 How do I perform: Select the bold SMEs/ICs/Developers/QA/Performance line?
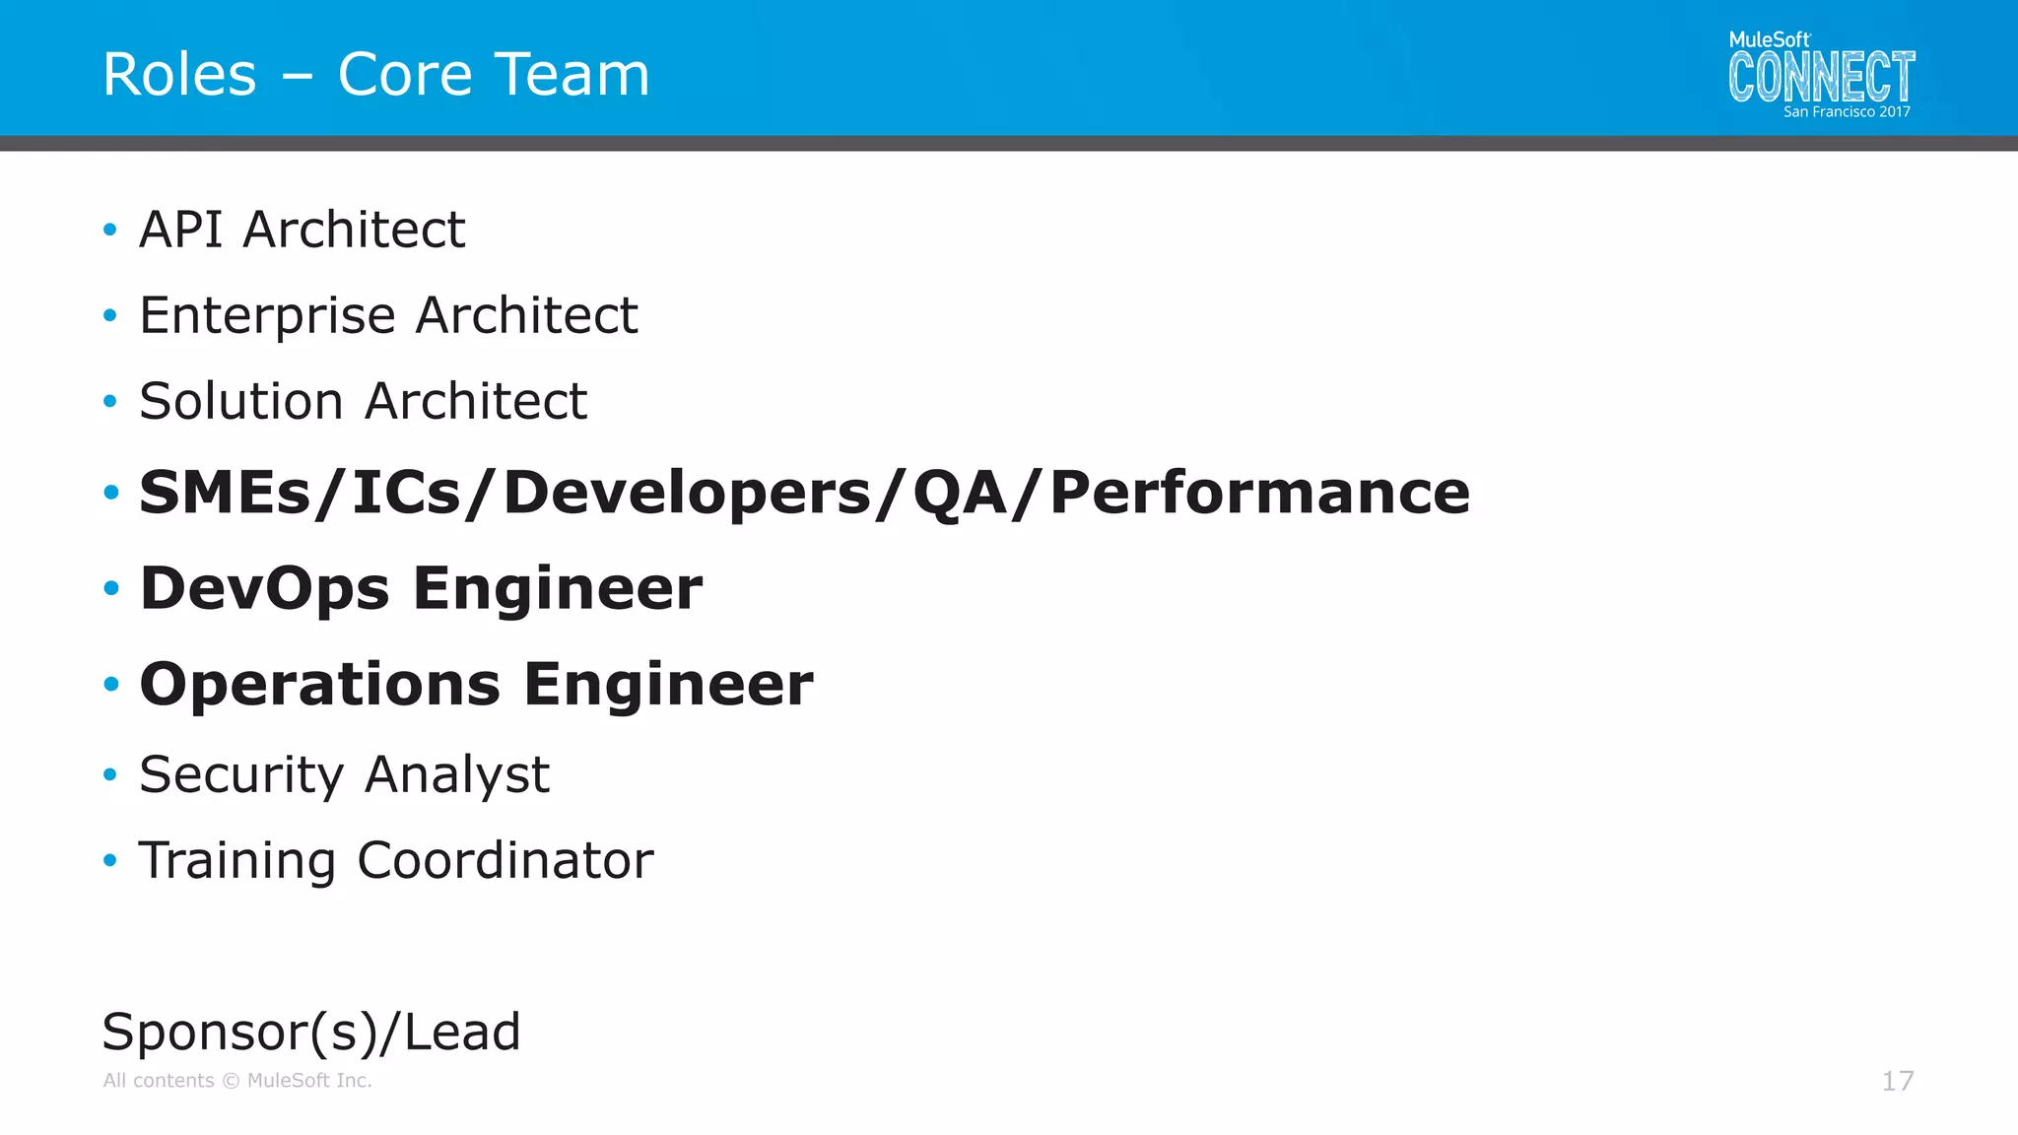coord(804,492)
